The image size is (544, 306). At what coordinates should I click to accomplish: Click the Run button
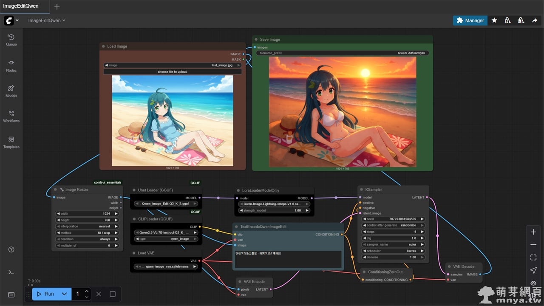pyautogui.click(x=48, y=294)
